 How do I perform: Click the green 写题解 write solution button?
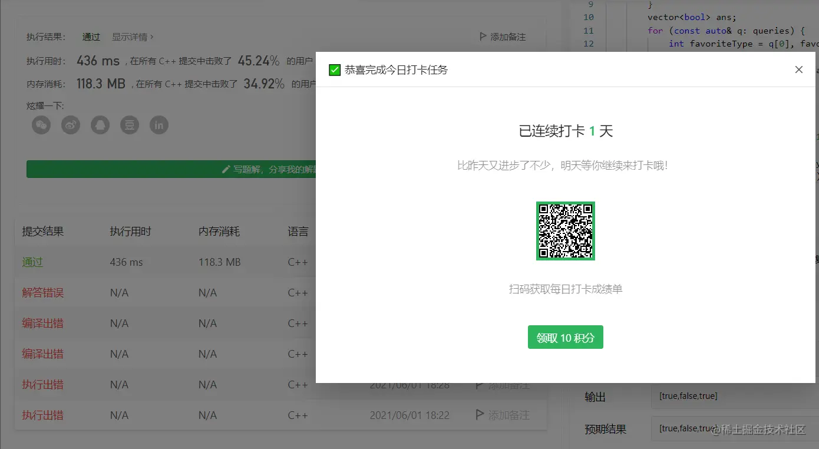coord(171,169)
